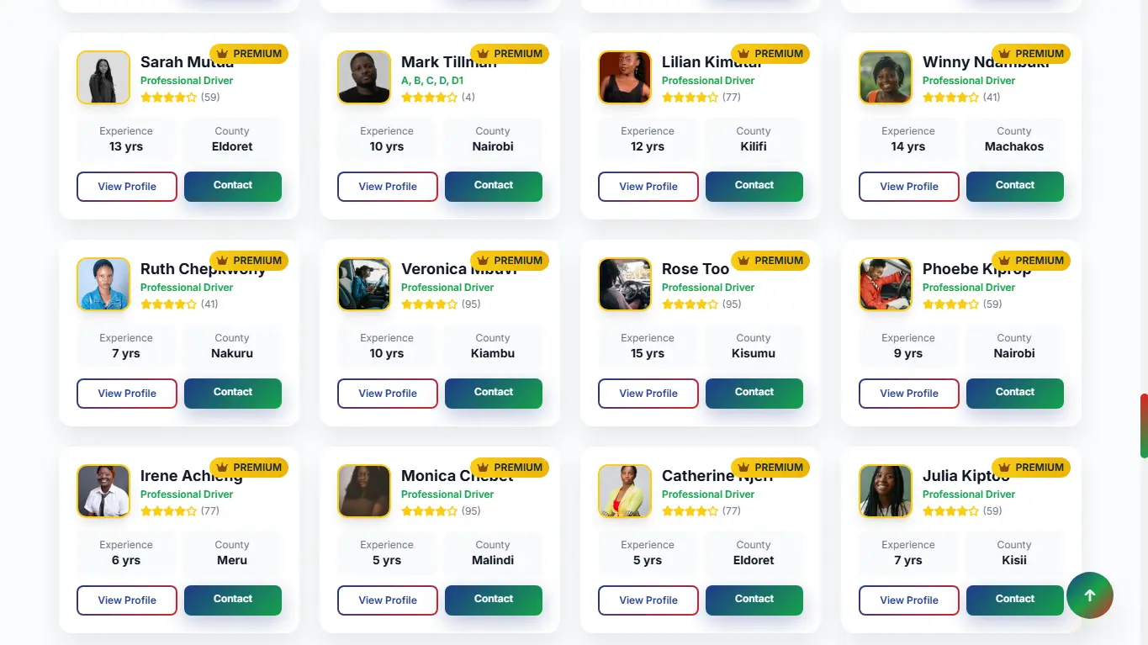
Task: Click Veronica Mbuvi's name heading
Action: (x=434, y=269)
